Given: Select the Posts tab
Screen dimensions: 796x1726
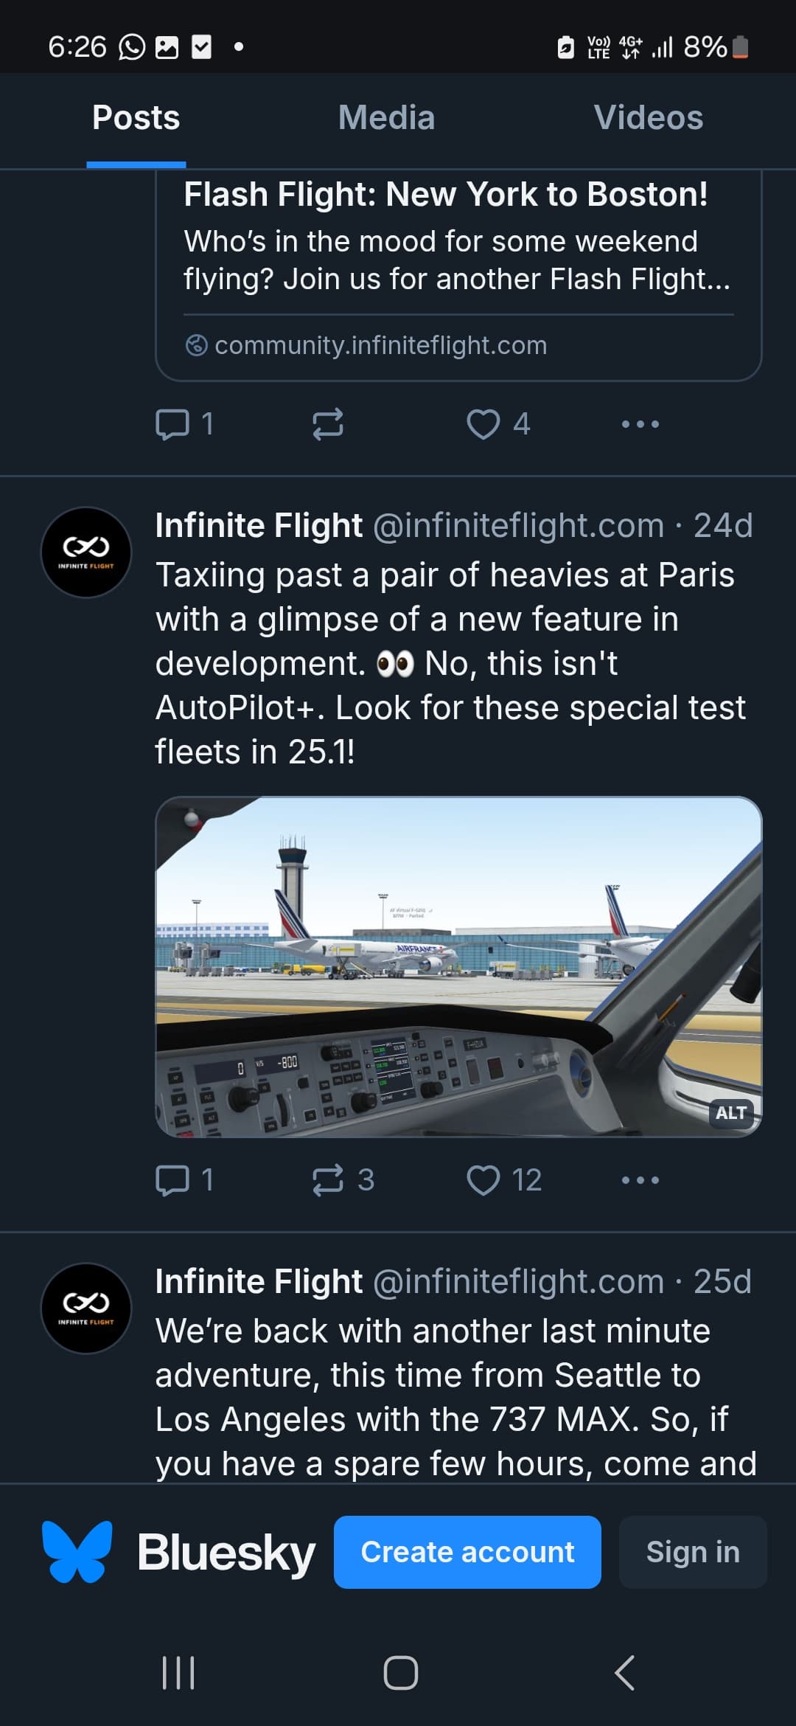Looking at the screenshot, I should 136,118.
